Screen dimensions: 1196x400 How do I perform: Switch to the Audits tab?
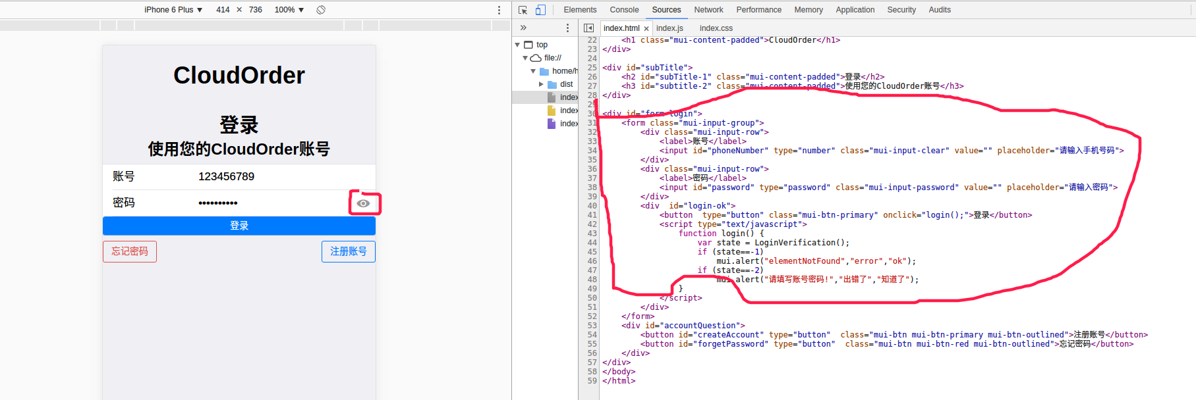click(940, 10)
